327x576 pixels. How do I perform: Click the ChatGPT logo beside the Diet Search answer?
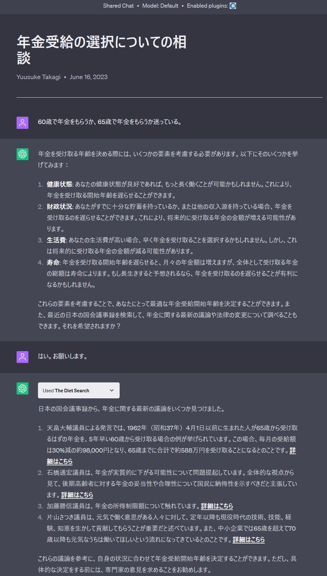[x=23, y=388]
